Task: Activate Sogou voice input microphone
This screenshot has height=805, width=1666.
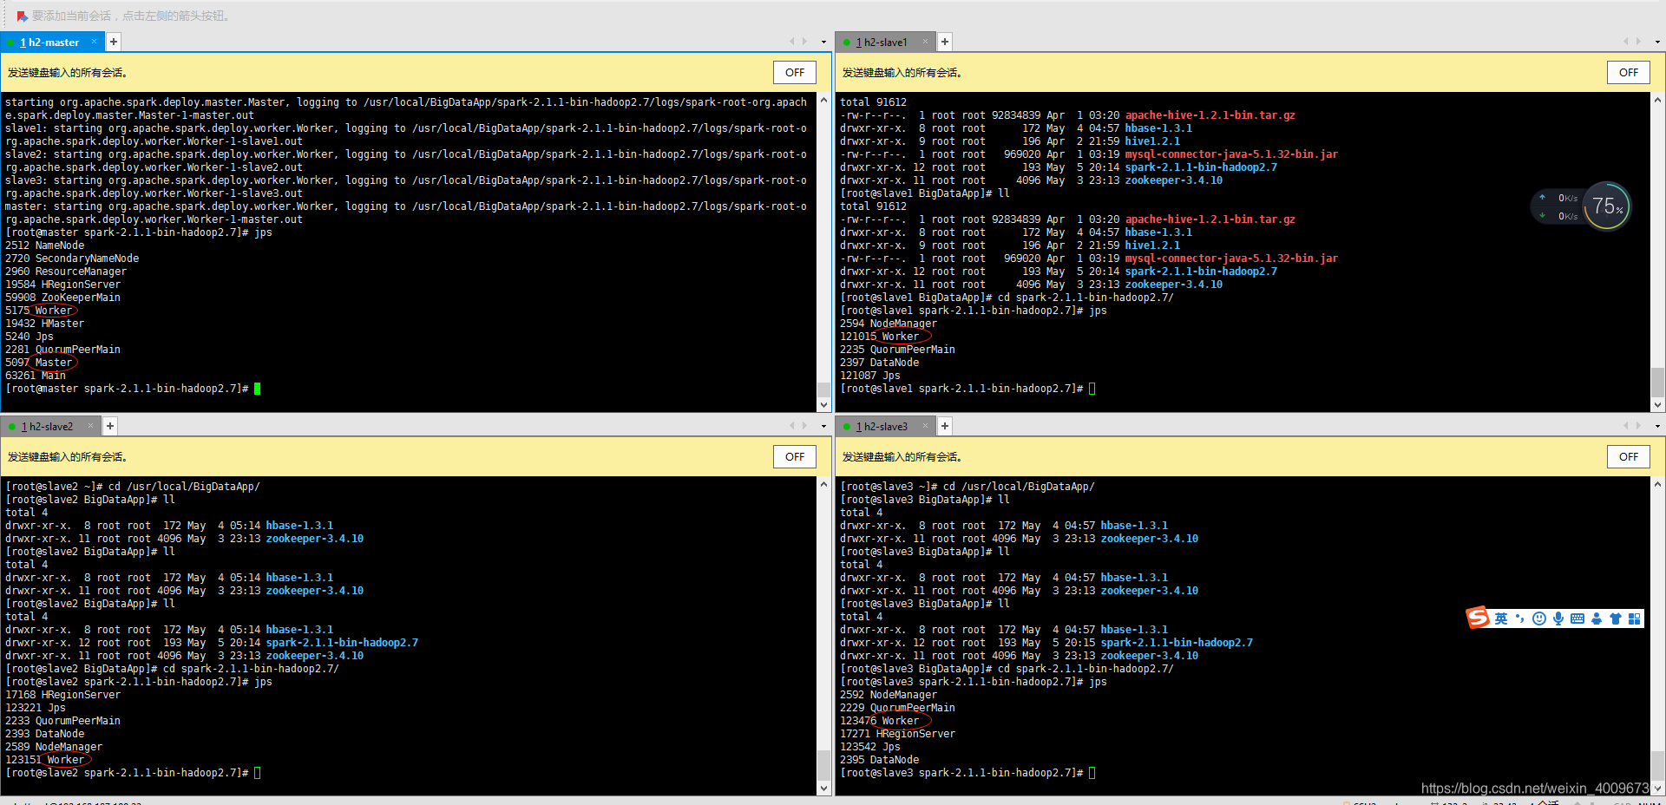Action: [1558, 618]
